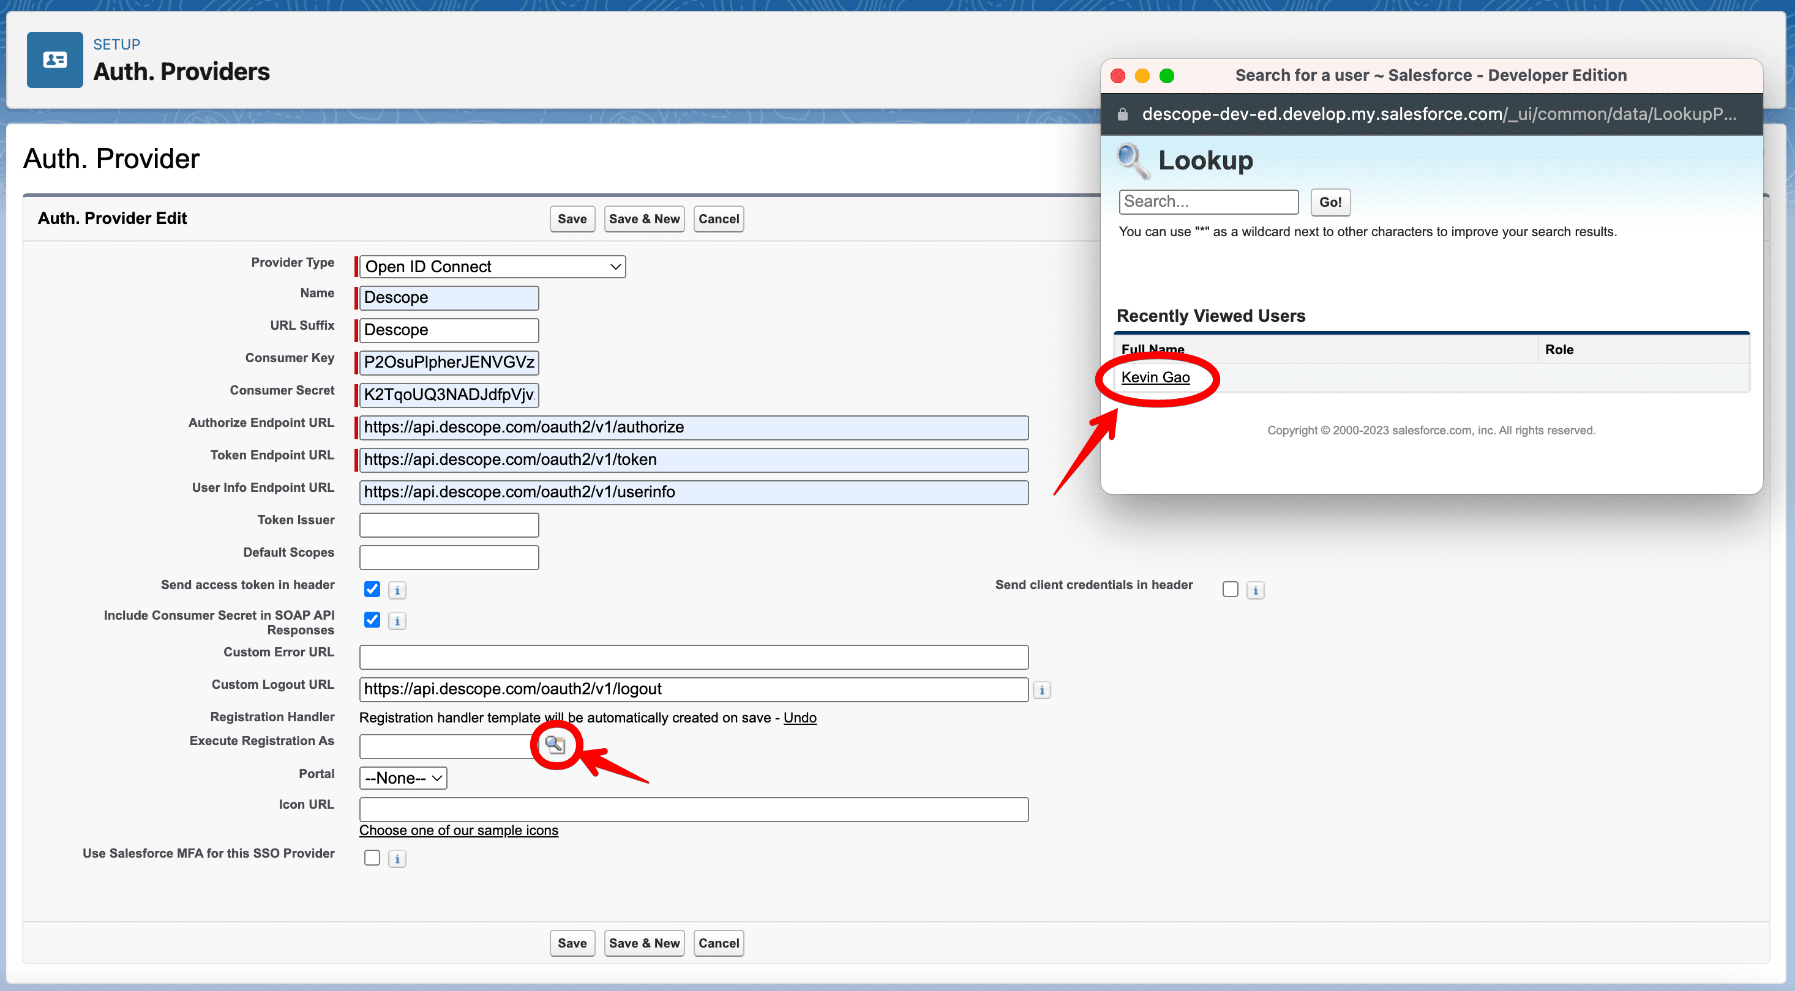Click info icon next to Send client credentials checkbox
This screenshot has width=1795, height=991.
point(1255,590)
